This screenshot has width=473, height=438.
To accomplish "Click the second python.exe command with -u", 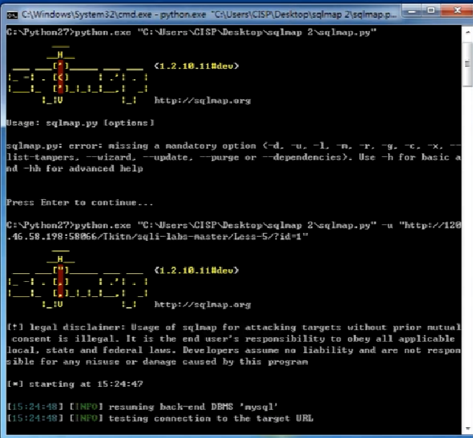I will pyautogui.click(x=233, y=226).
